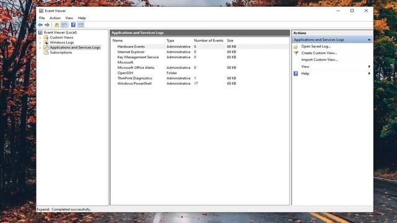Sort list by the Type column header

point(171,40)
